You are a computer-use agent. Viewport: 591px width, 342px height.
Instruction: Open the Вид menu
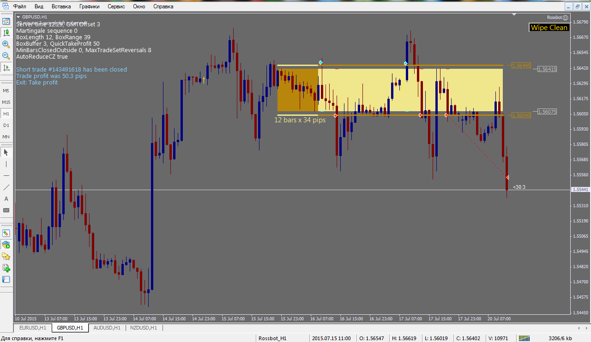(x=39, y=6)
